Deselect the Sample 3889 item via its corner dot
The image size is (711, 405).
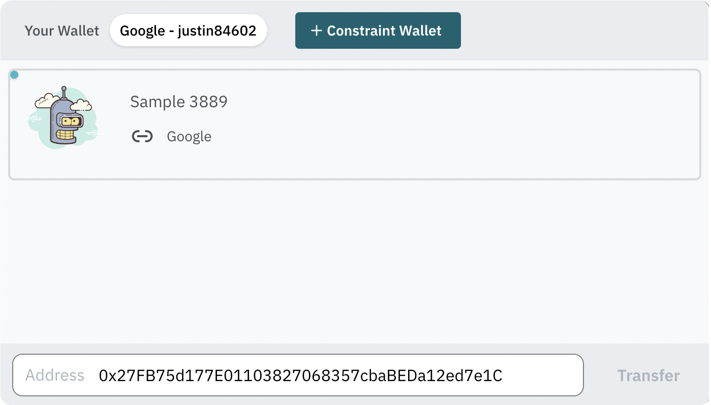click(14, 74)
